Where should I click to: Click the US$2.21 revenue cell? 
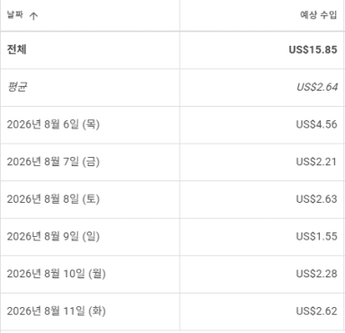(316, 162)
